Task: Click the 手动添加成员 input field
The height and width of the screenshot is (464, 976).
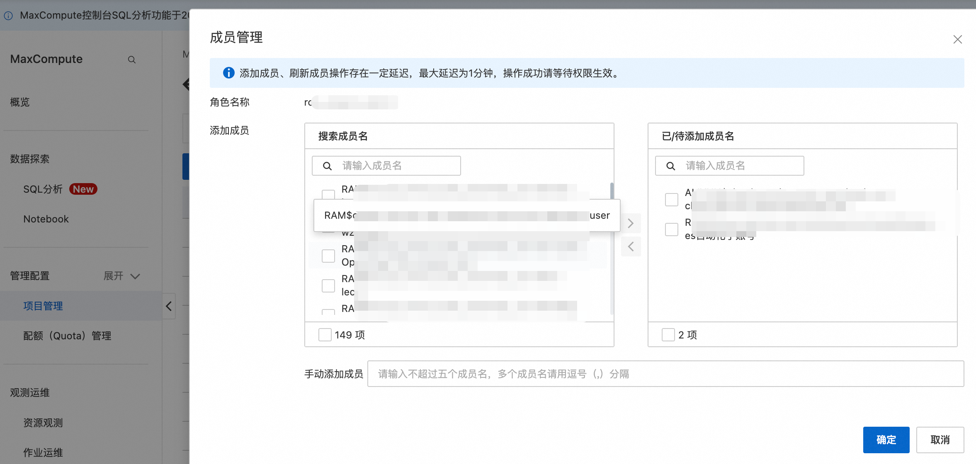Action: (x=666, y=374)
